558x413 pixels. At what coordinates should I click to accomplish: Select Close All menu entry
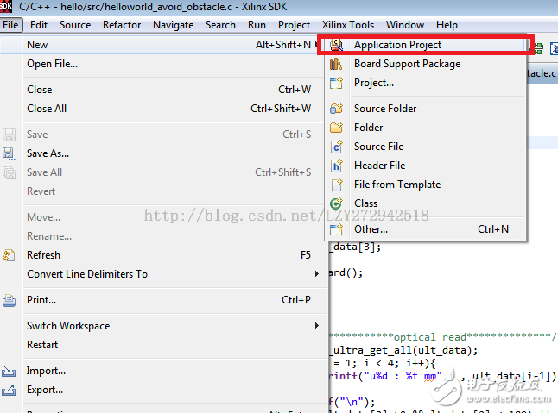pos(47,109)
